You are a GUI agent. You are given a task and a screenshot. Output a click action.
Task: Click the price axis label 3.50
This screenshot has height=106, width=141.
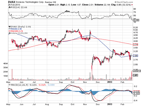(x=135, y=48)
